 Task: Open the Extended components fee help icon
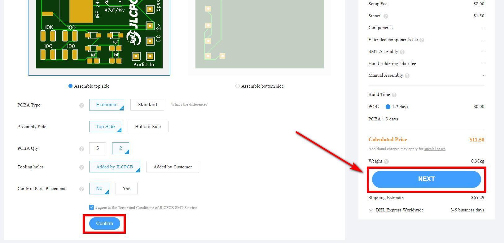[422, 40]
